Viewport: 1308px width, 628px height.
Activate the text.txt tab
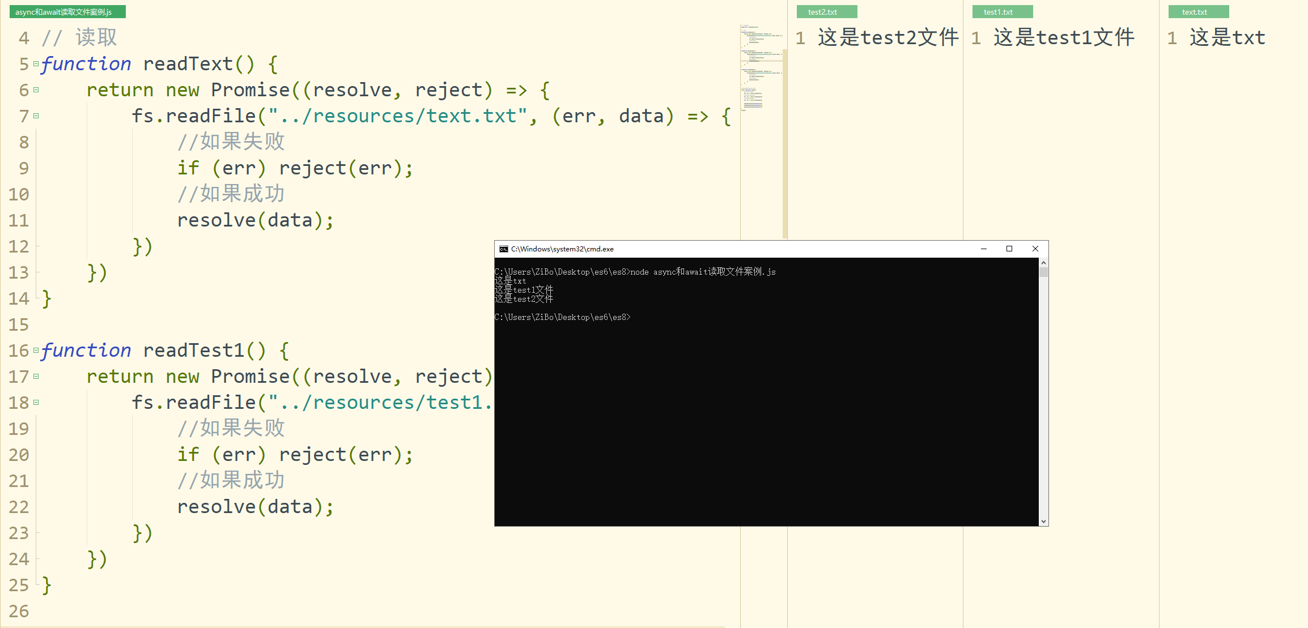pos(1198,12)
